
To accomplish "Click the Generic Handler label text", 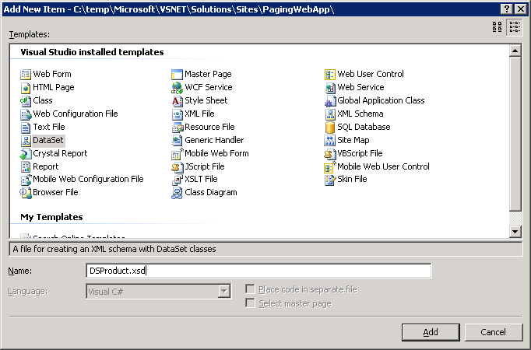I will coord(214,140).
